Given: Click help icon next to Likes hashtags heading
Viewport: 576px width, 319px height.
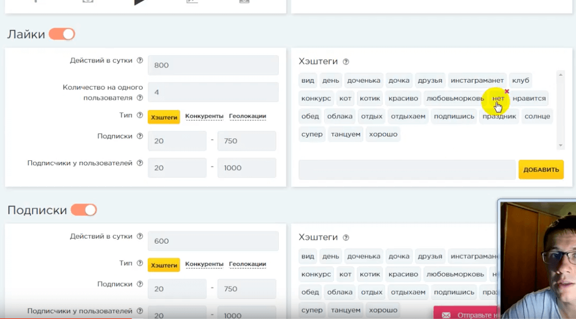Looking at the screenshot, I should 346,61.
